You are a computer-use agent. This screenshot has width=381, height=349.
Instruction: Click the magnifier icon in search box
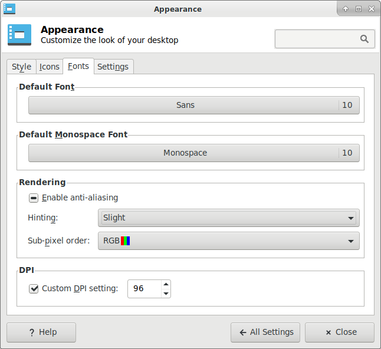coord(364,39)
